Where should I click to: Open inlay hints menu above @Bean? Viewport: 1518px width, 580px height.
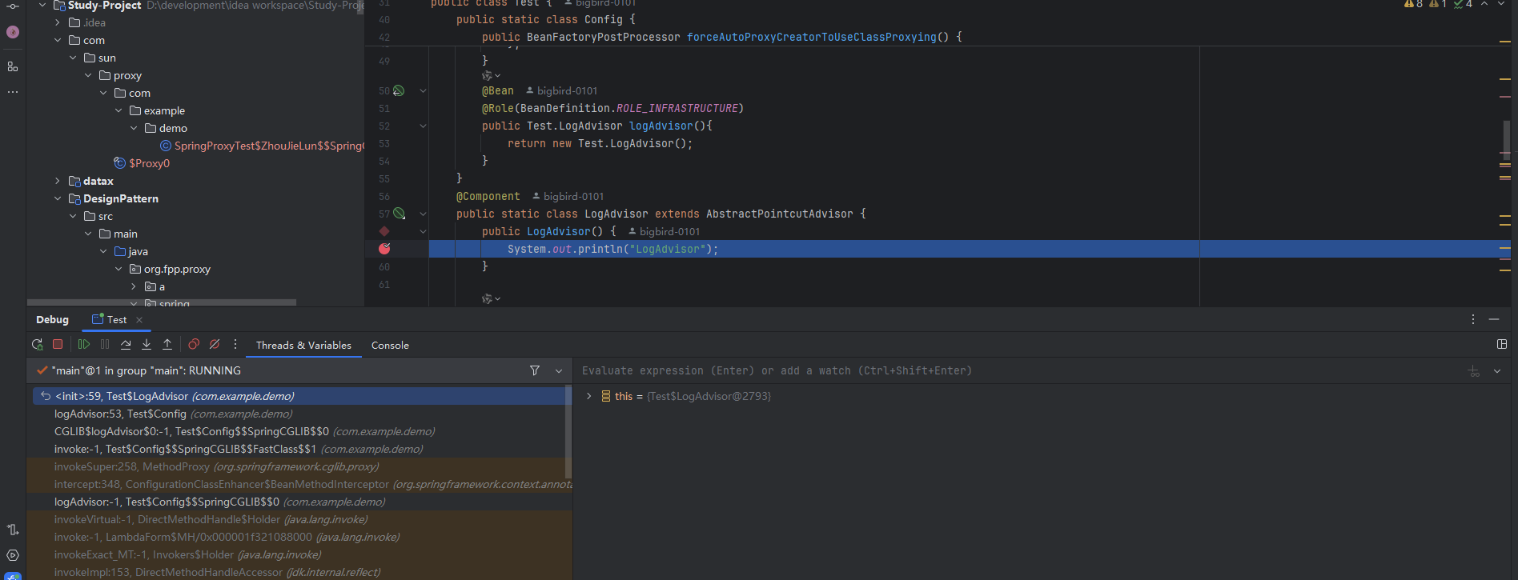[491, 75]
